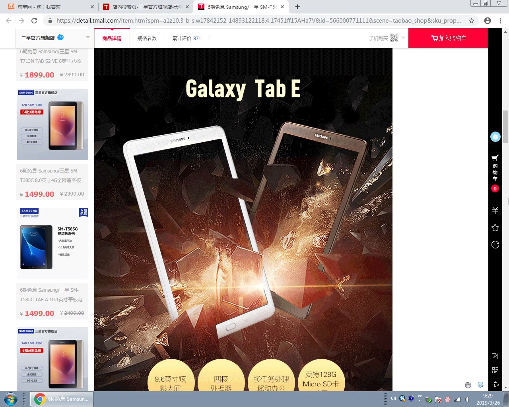Select the Chrome taskbar item 6期免息 Samsun...
Viewport: 509px width, 407px height.
pos(62,399)
